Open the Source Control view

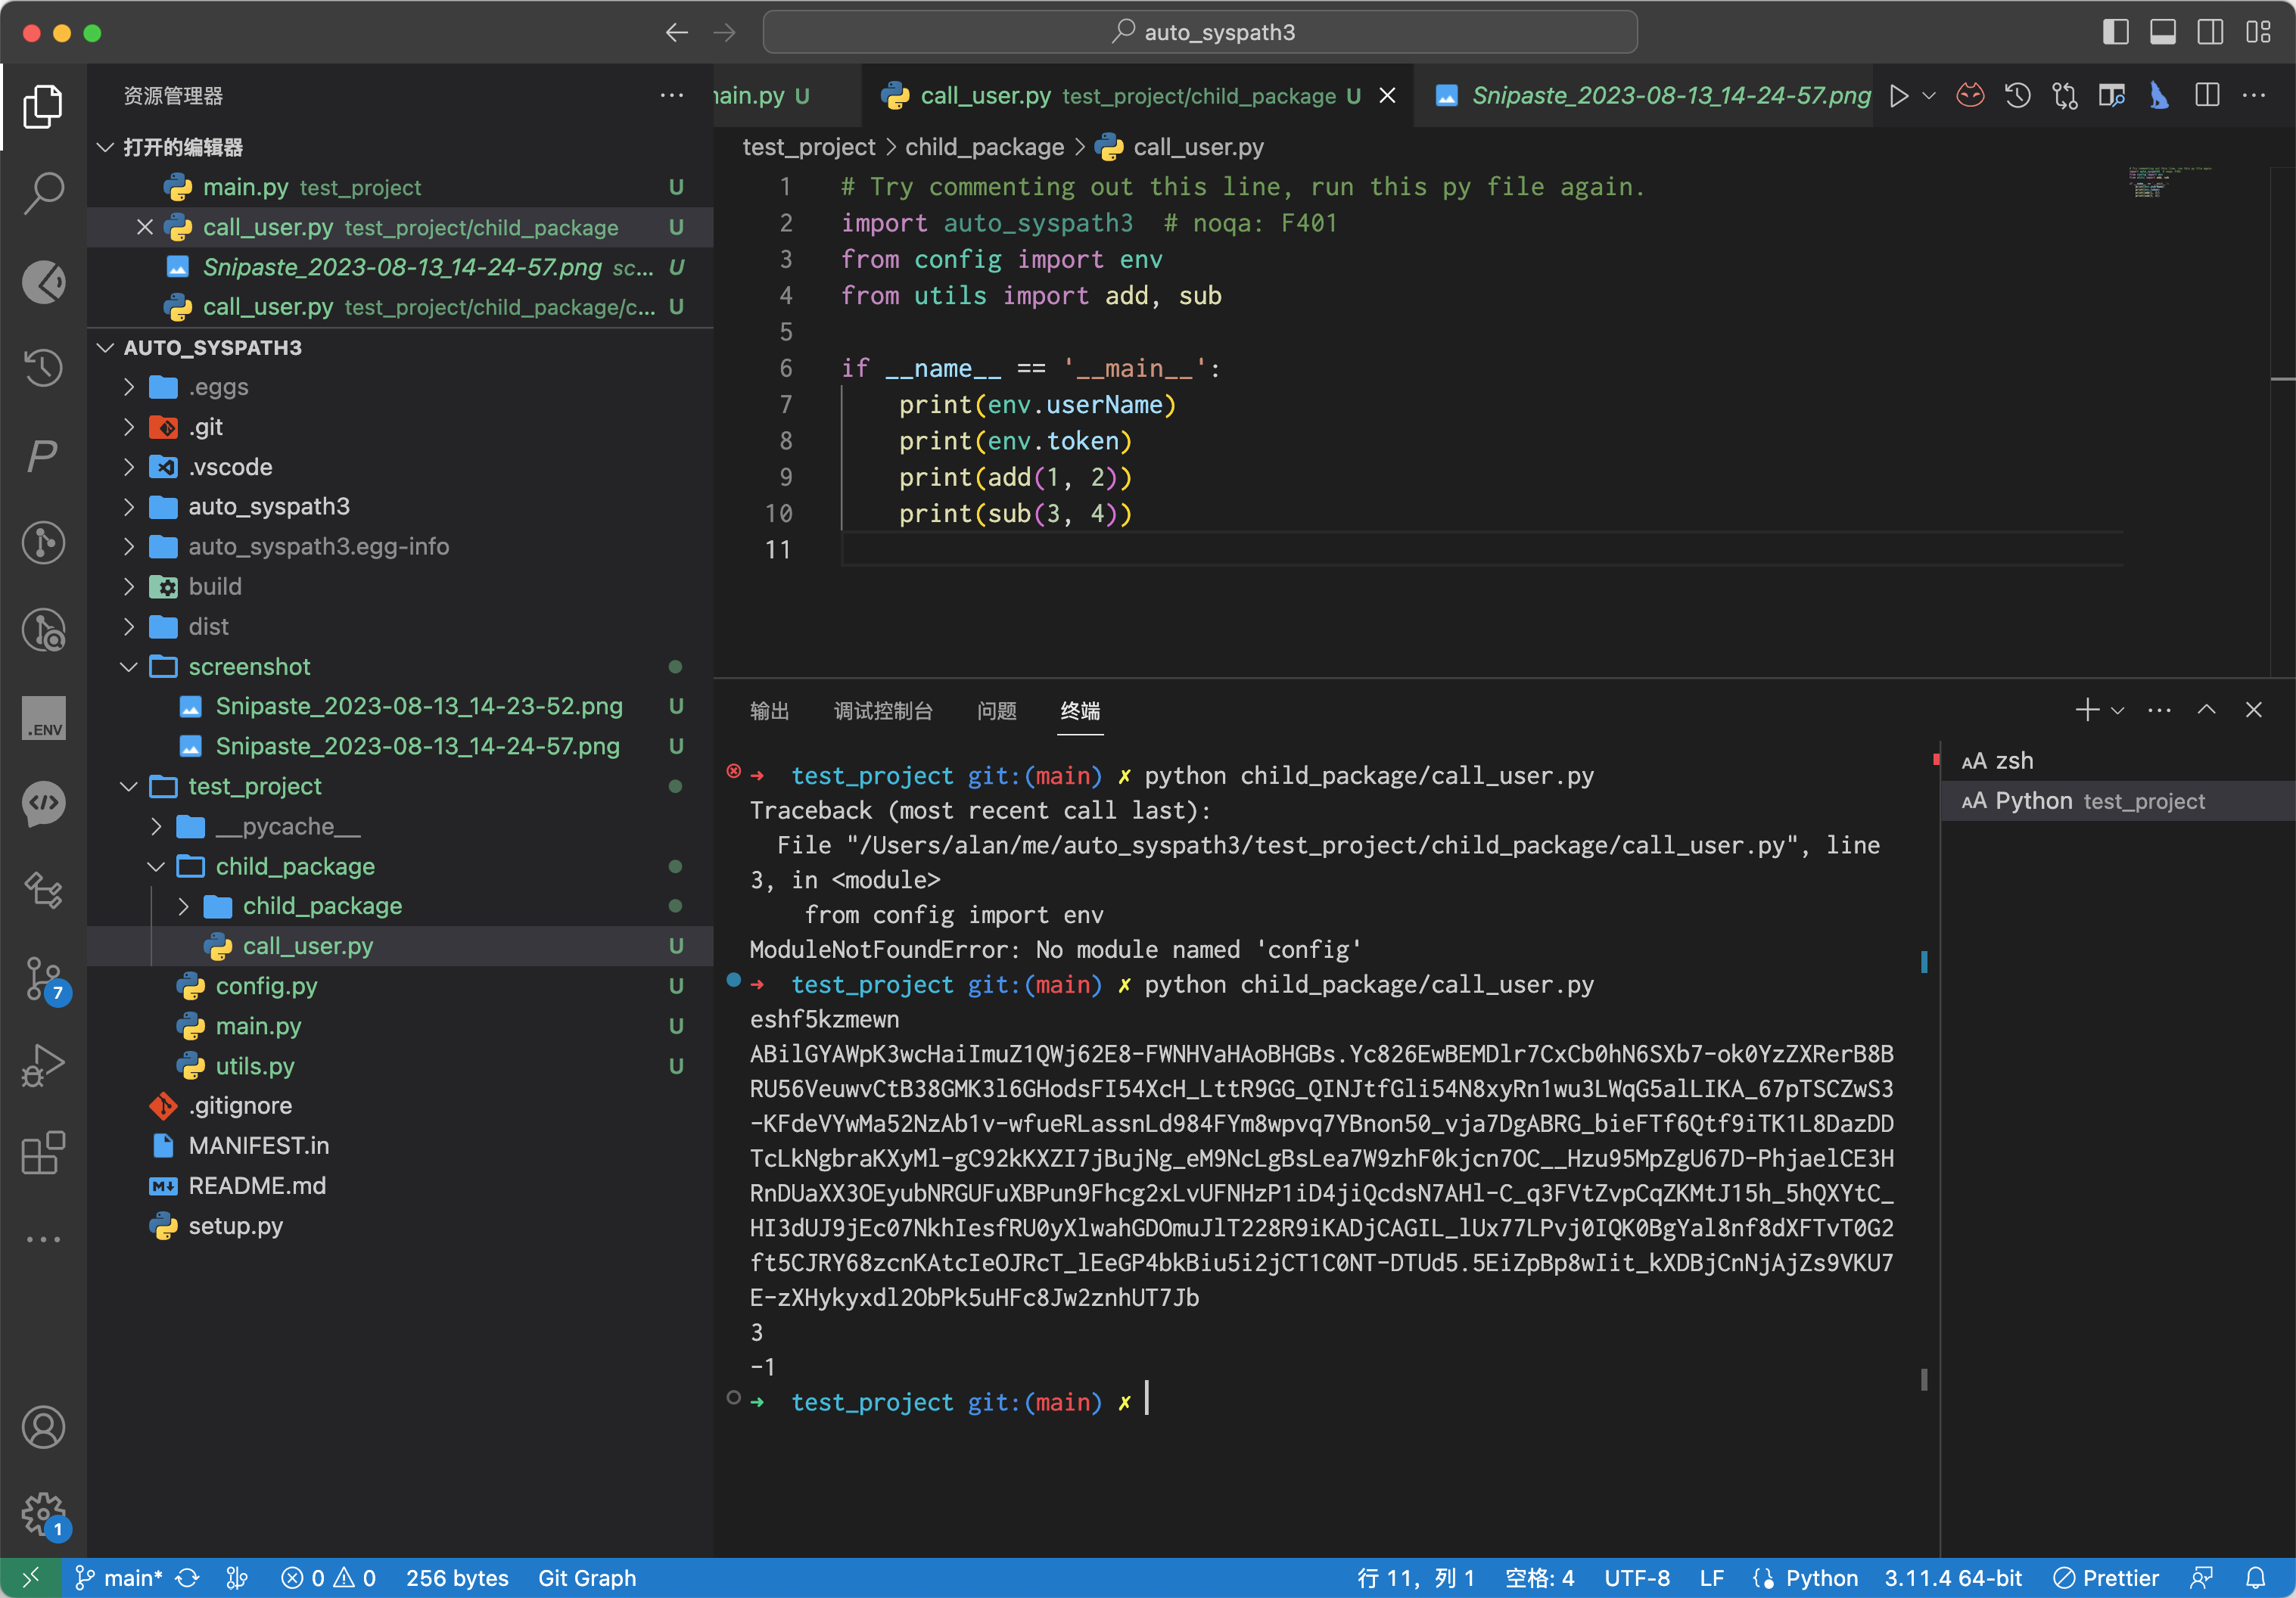tap(43, 978)
